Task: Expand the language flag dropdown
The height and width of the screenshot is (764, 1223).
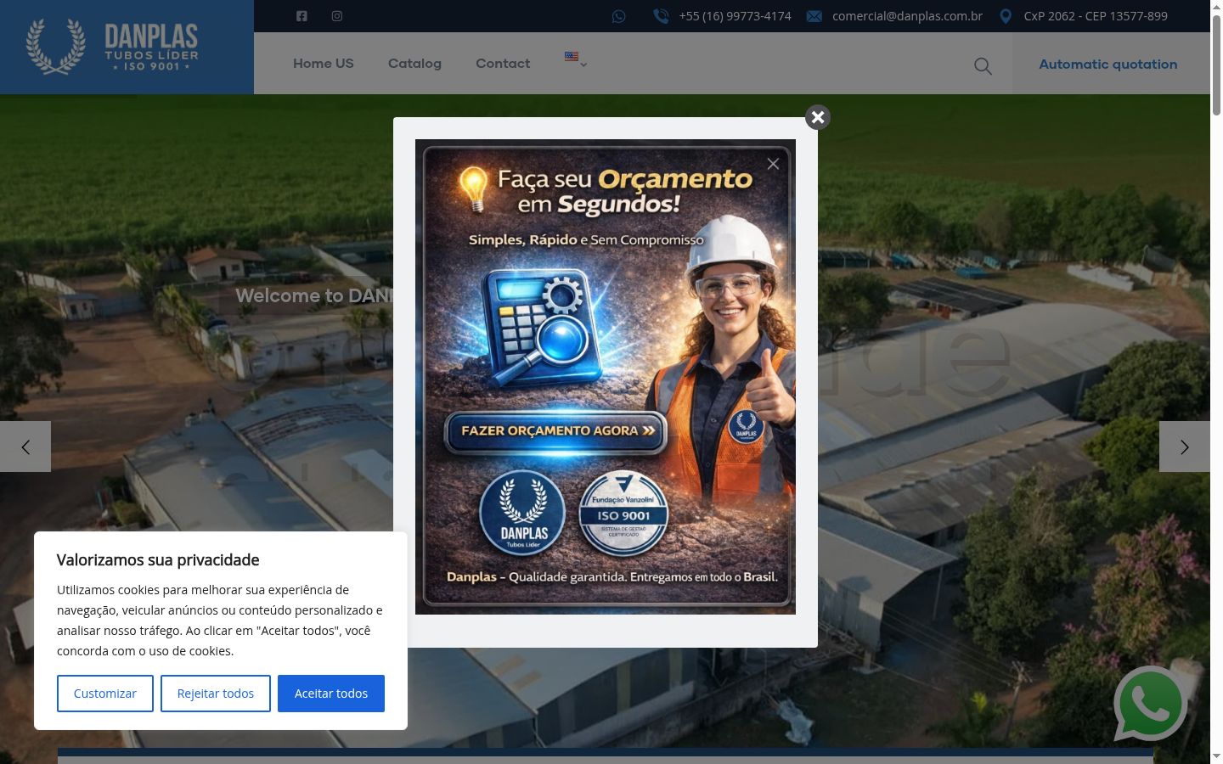Action: coord(576,59)
